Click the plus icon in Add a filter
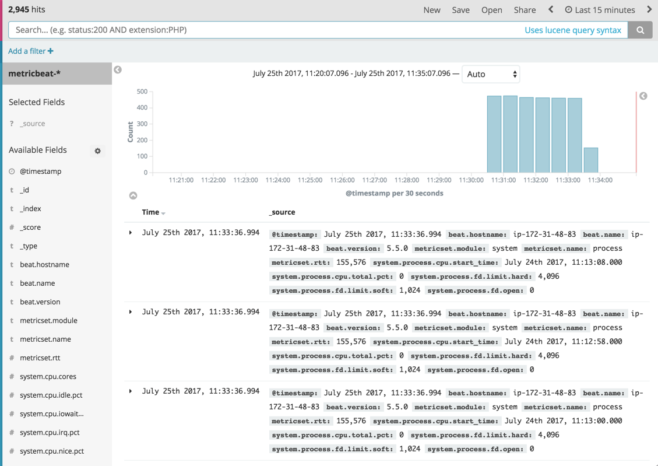The width and height of the screenshot is (658, 466). pyautogui.click(x=50, y=51)
